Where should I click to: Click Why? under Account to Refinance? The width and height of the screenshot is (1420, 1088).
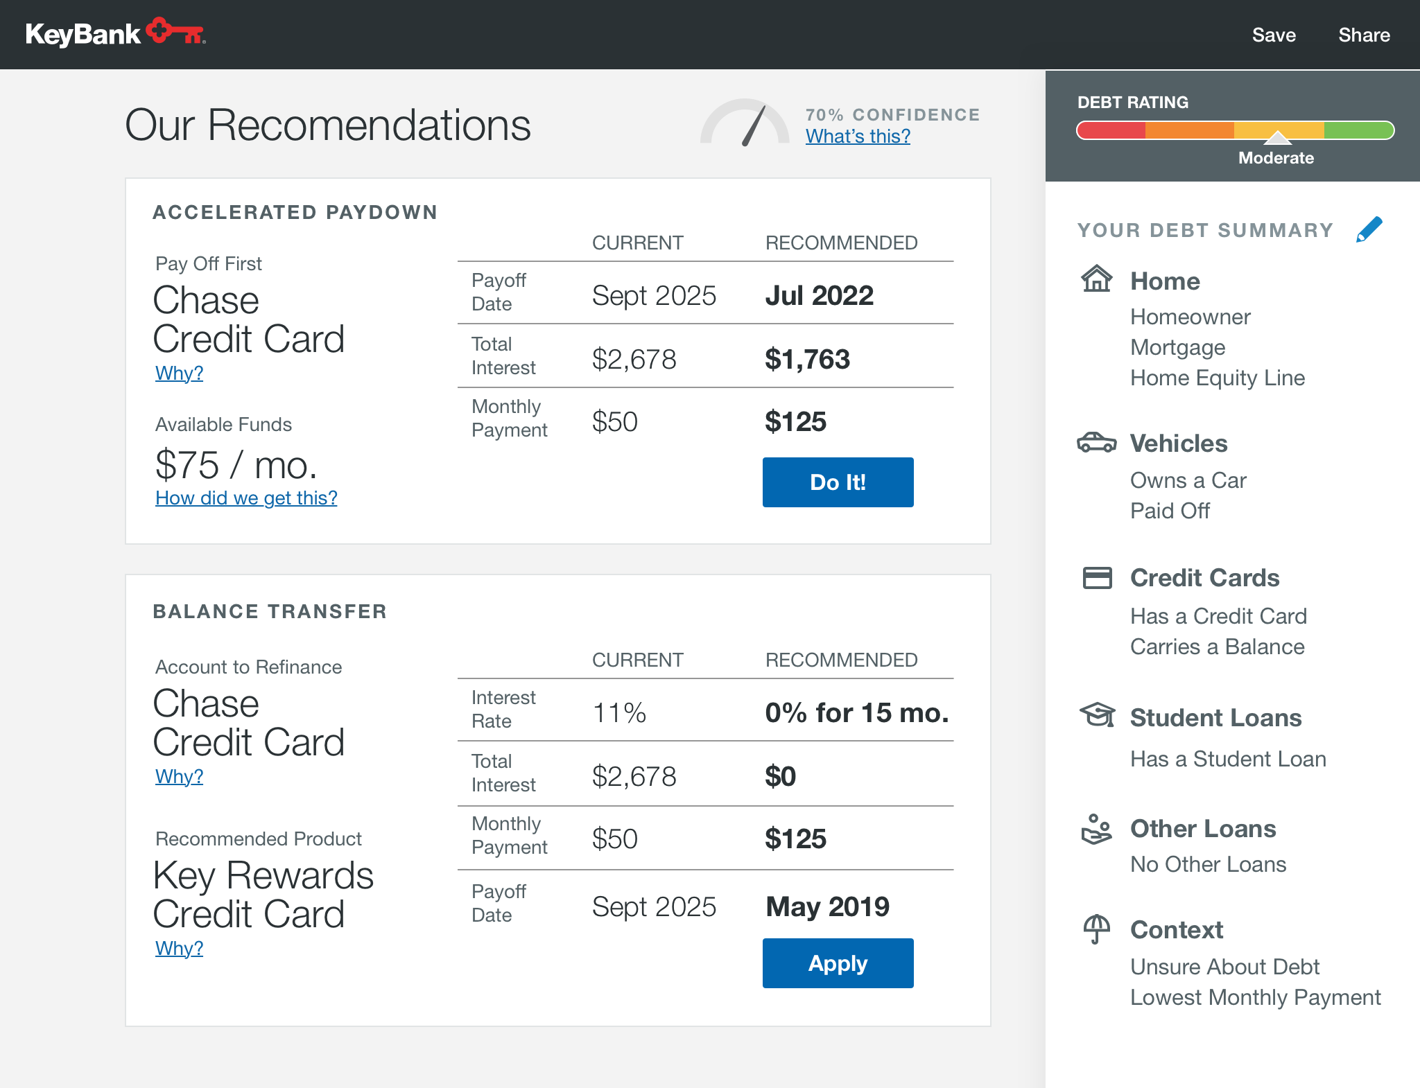click(179, 776)
